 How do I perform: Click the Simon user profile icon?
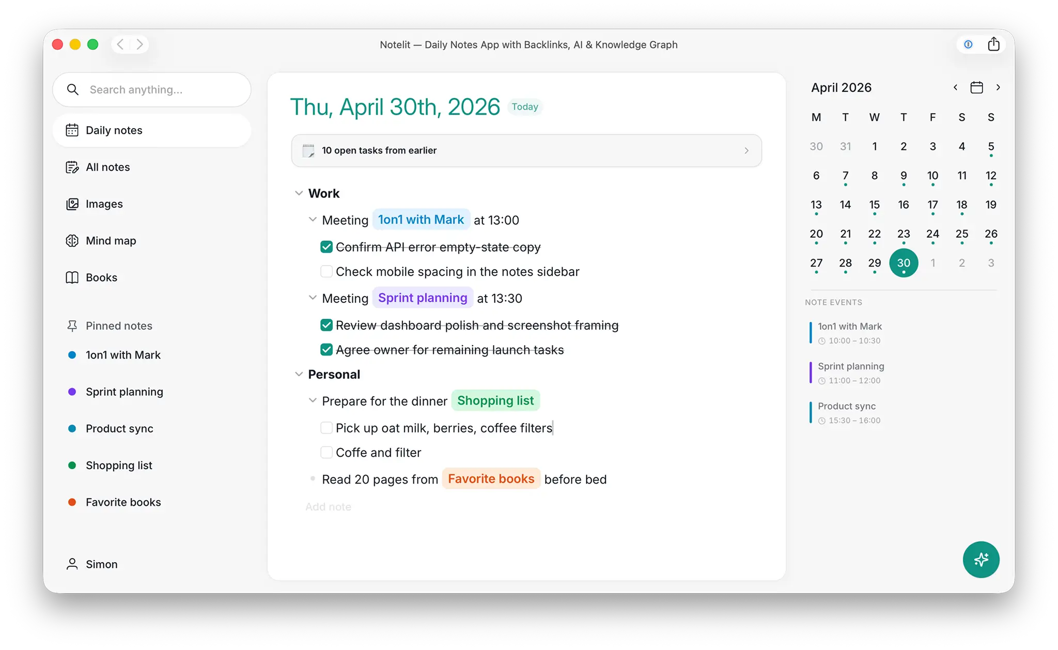point(72,564)
